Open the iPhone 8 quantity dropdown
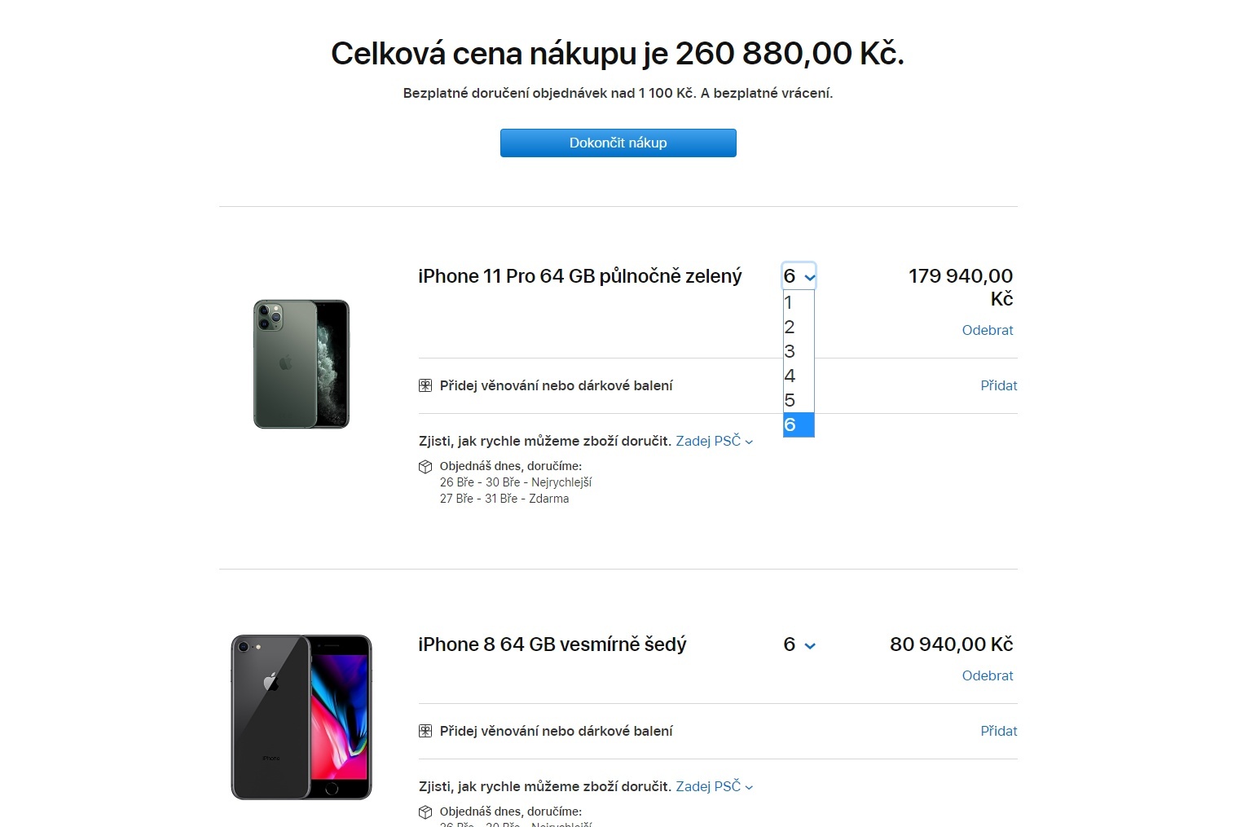This screenshot has width=1241, height=827. pyautogui.click(x=797, y=644)
